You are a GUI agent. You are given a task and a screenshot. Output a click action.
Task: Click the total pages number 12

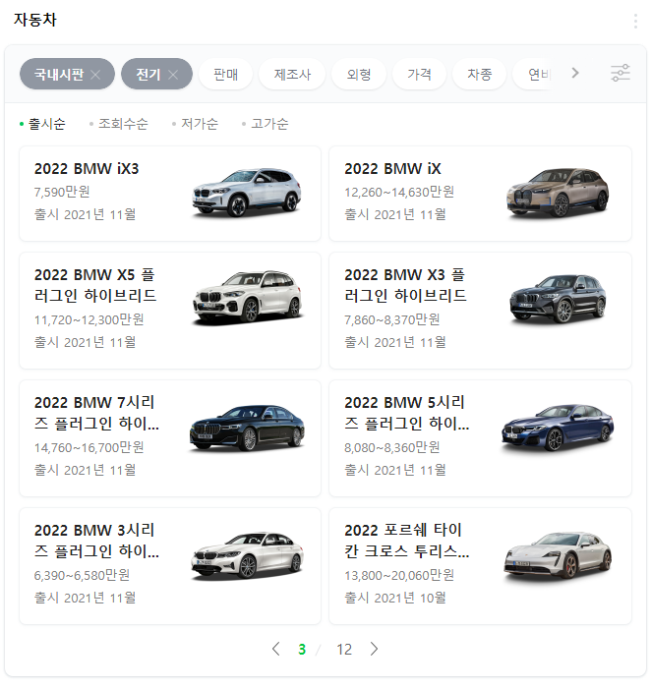tap(344, 649)
